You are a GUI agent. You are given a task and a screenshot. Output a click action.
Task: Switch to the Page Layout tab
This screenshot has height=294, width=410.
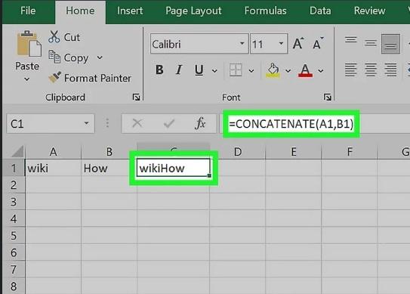193,11
